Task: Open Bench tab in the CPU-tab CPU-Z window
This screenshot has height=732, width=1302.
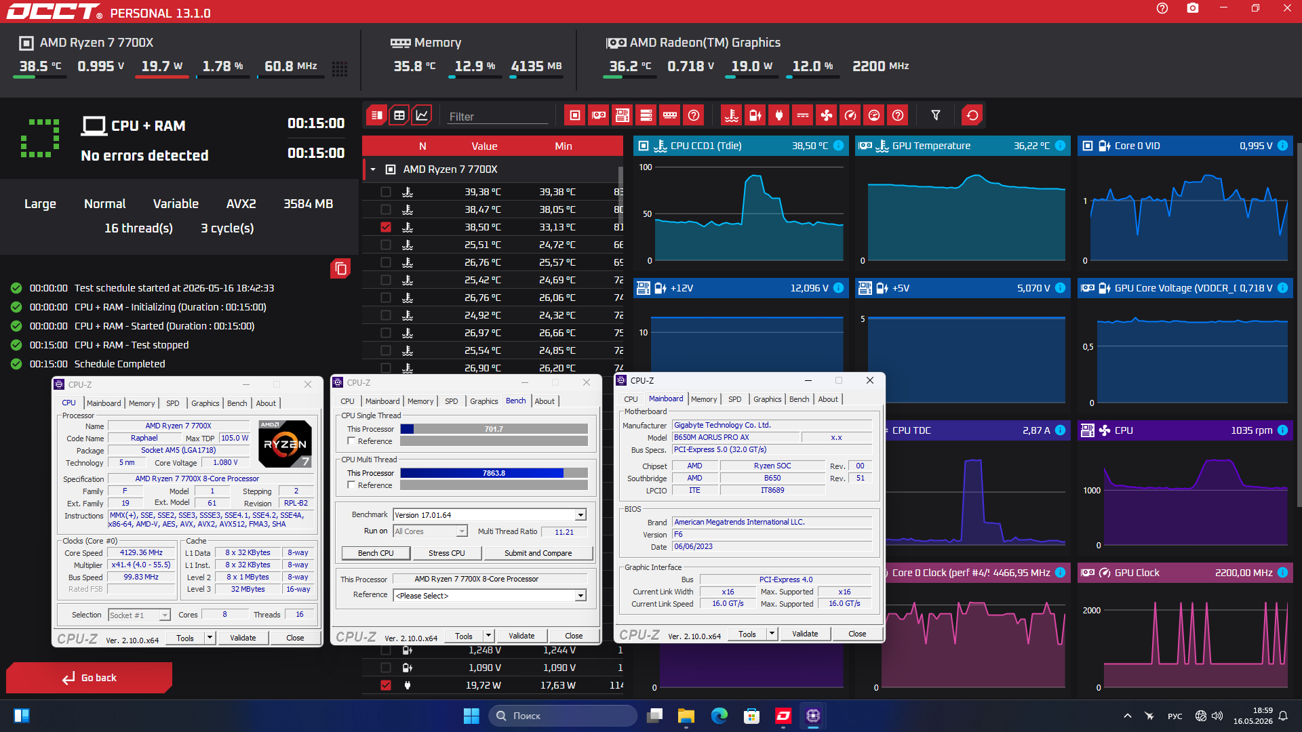Action: [x=237, y=403]
